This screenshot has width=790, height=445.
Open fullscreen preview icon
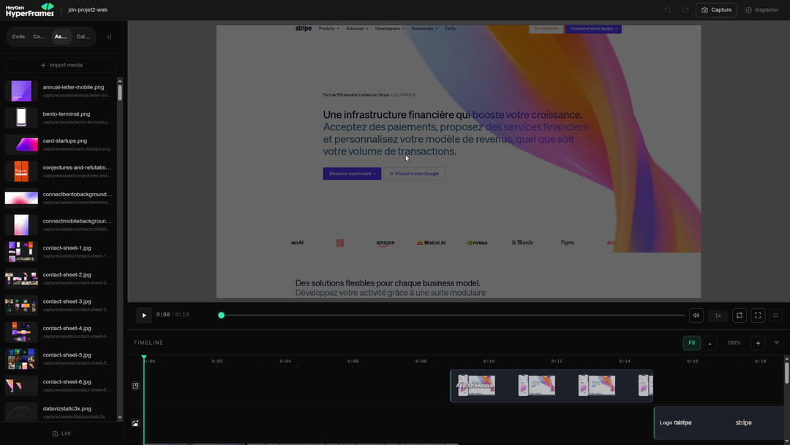pos(758,315)
